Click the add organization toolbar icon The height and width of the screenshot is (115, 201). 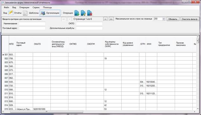click(x=77, y=13)
